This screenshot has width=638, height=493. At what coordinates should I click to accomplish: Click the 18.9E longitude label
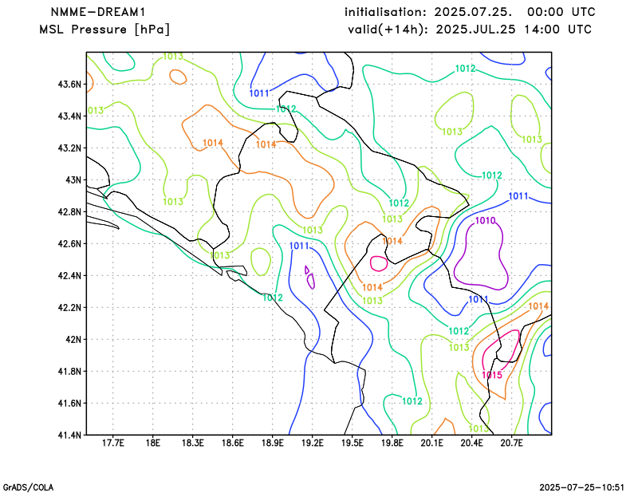[x=273, y=443]
